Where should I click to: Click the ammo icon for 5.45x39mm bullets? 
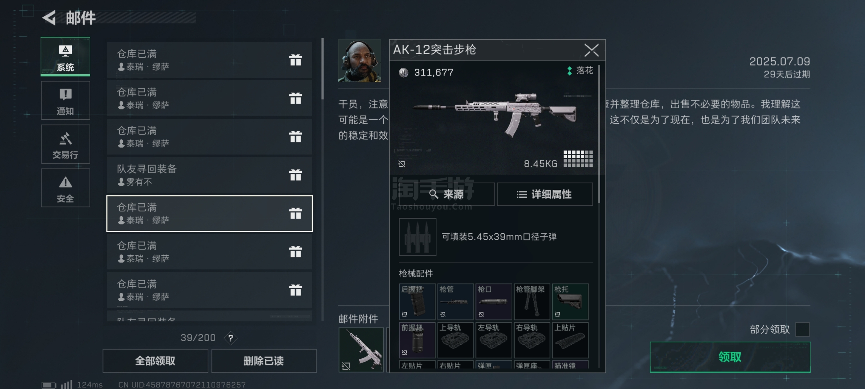(x=418, y=237)
